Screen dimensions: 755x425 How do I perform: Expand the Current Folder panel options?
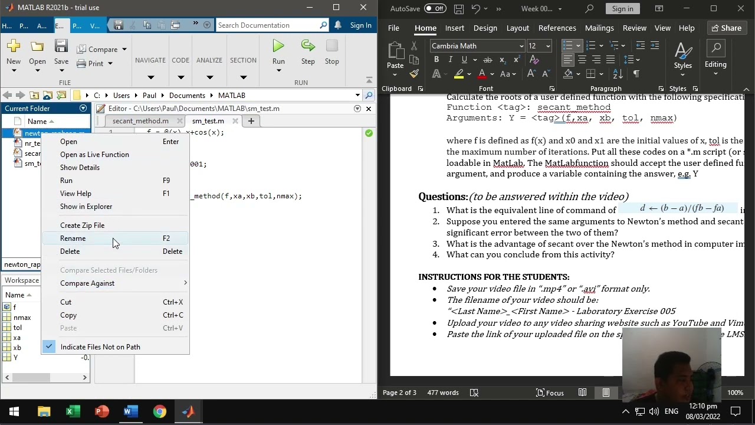(x=83, y=109)
